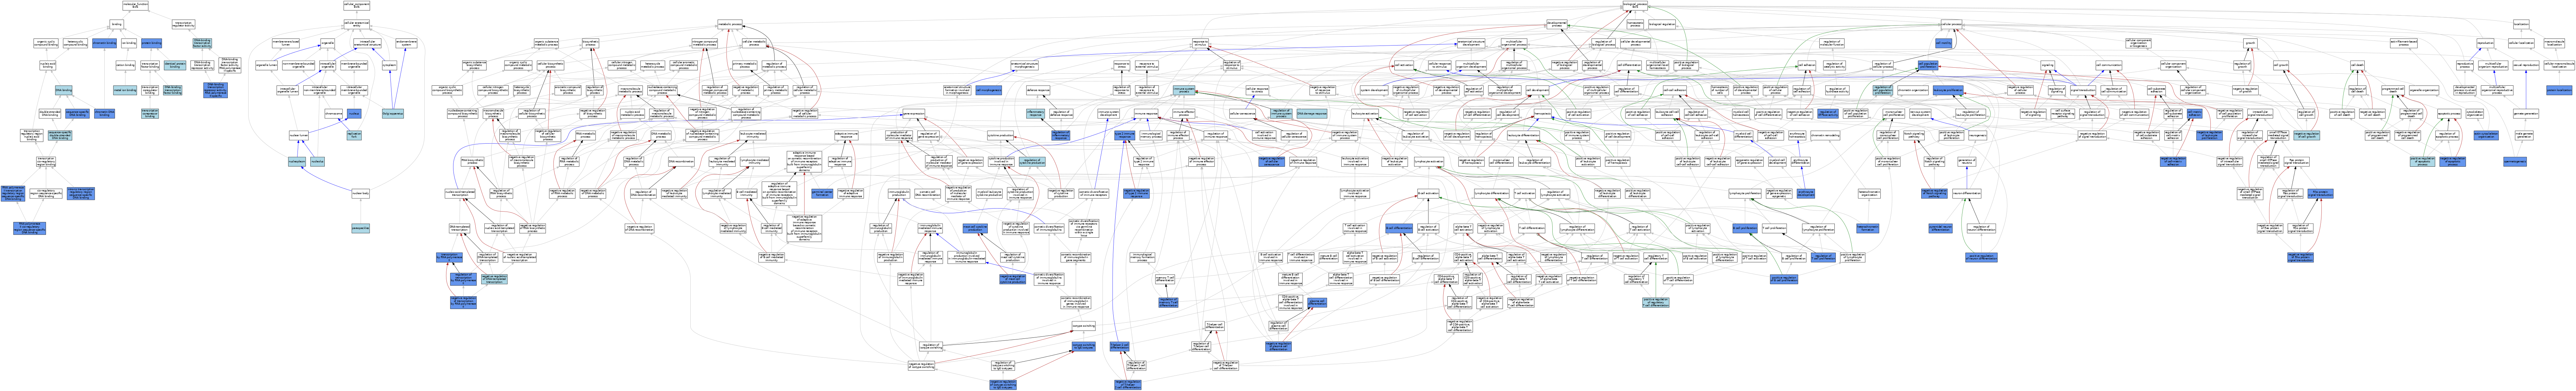This screenshot has height=391, width=2576.
Task: Select the 'cellular_component' root node
Action: pos(357,5)
